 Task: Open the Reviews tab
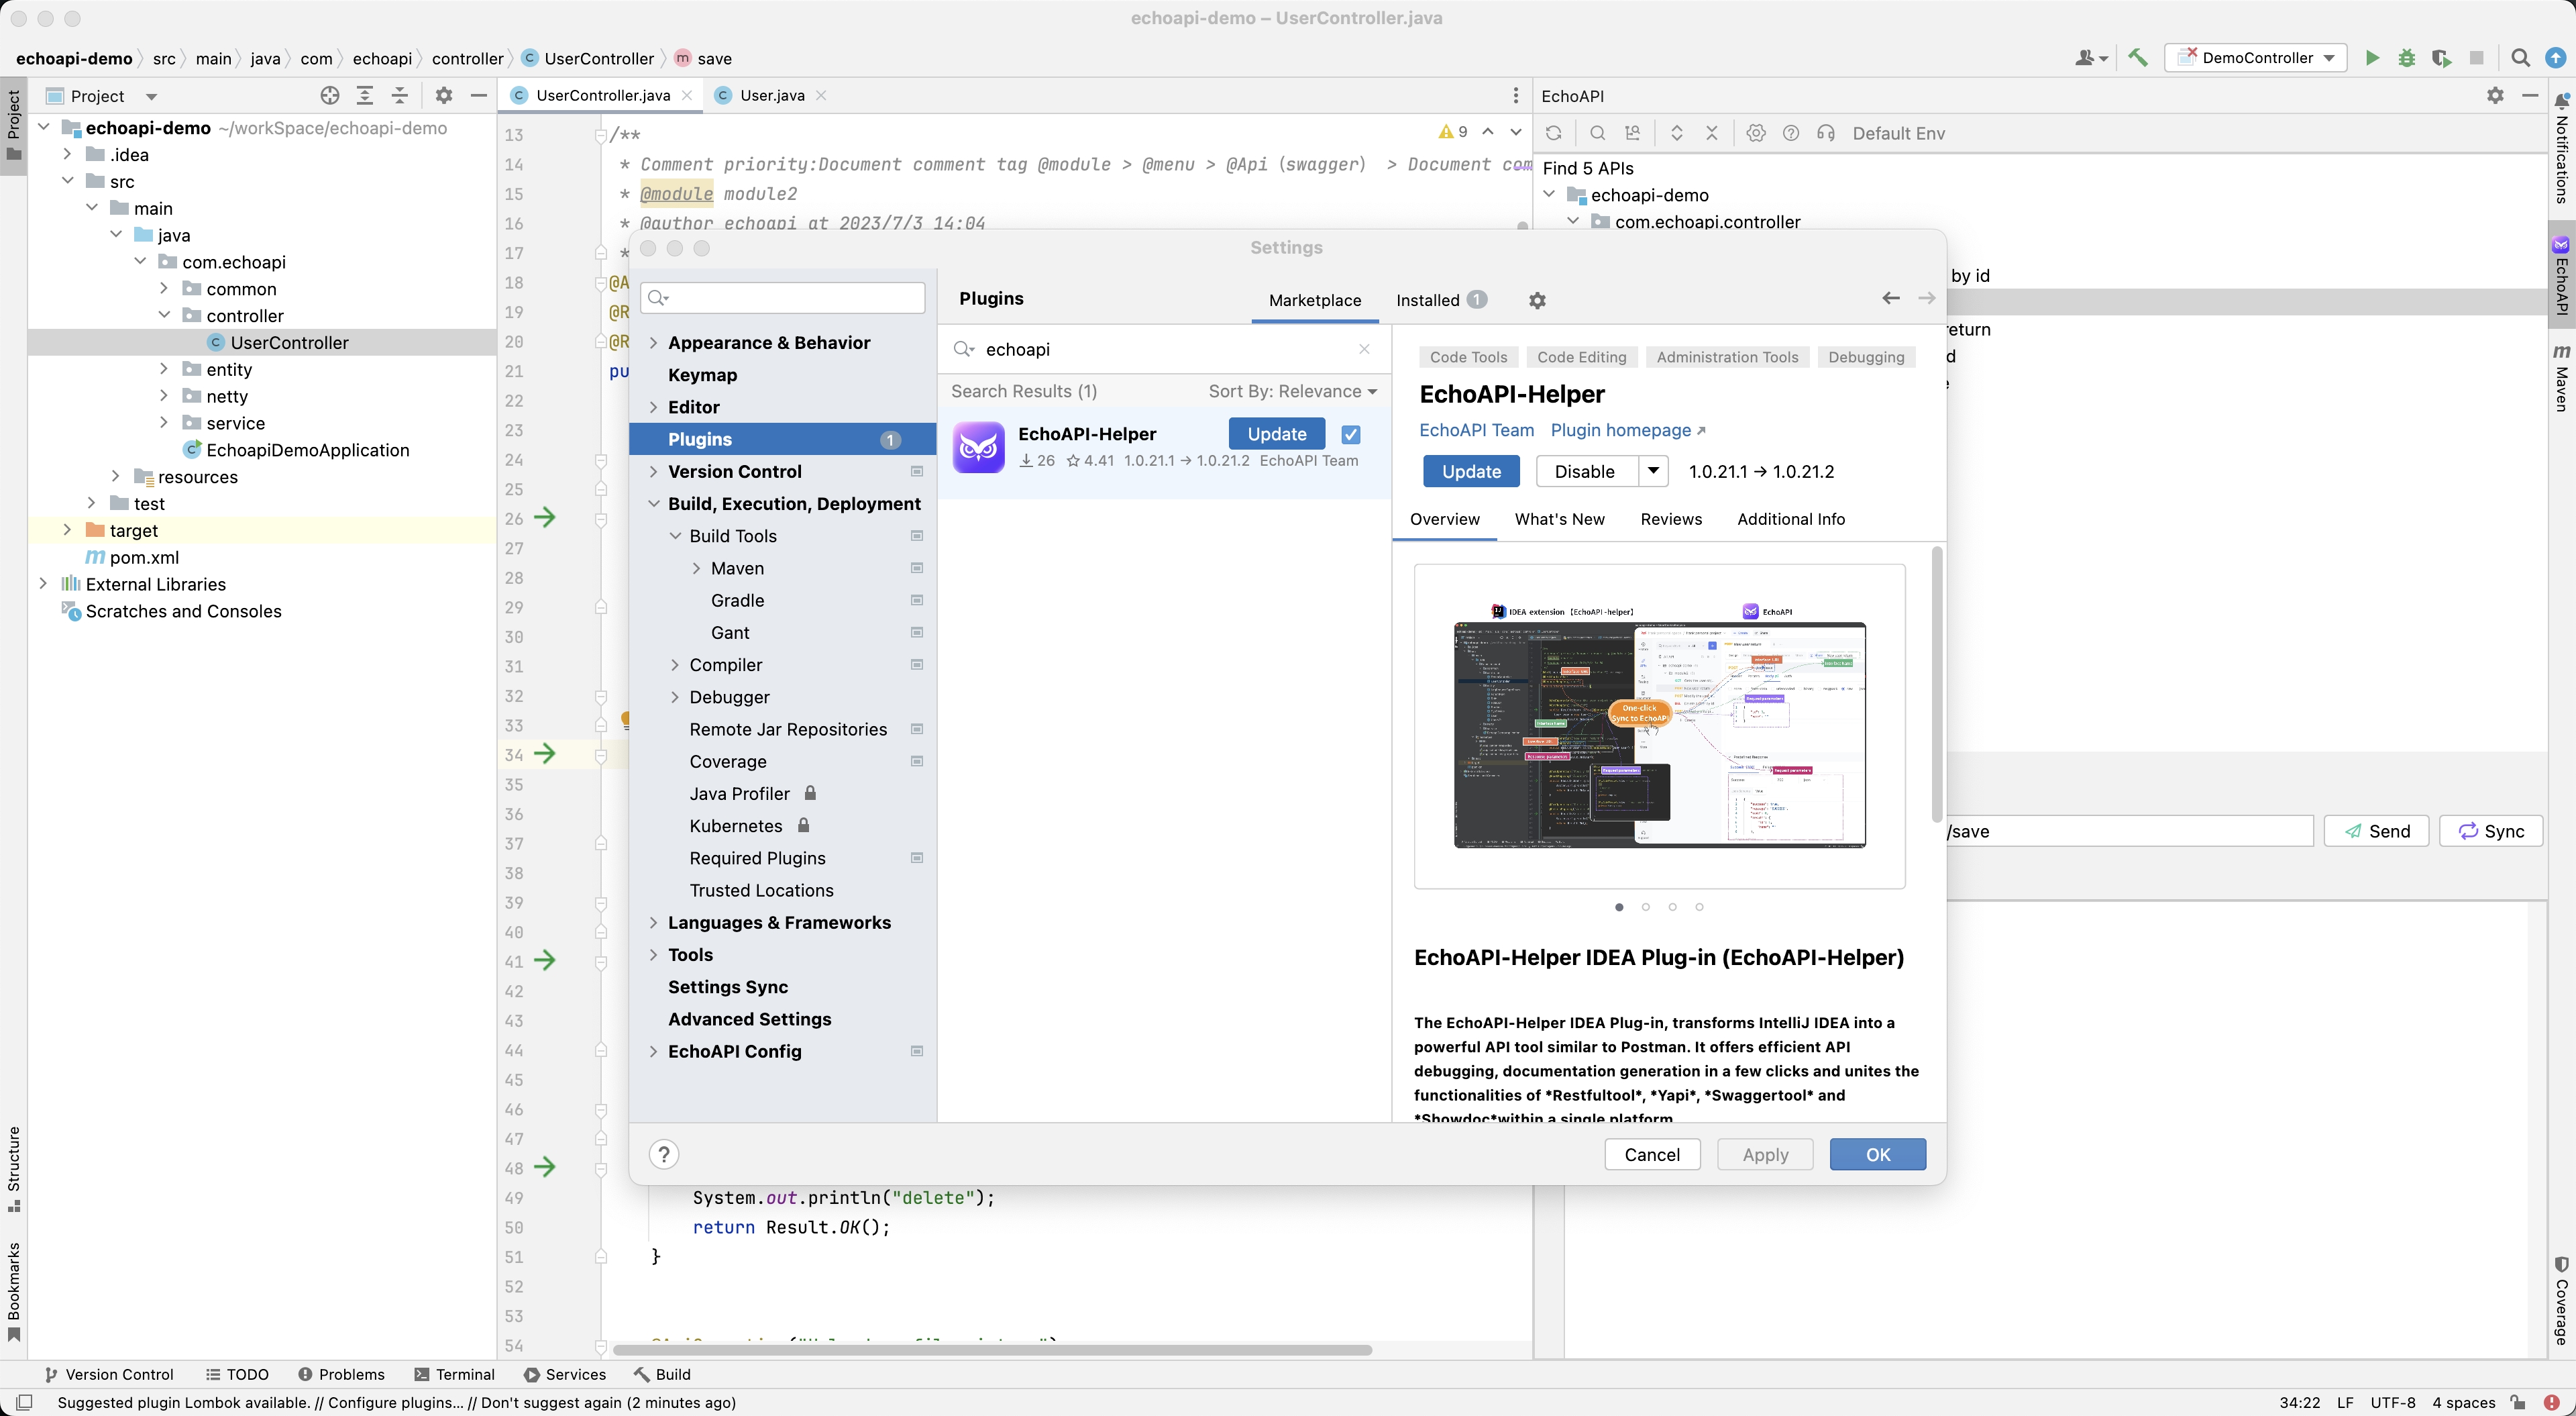[1670, 519]
